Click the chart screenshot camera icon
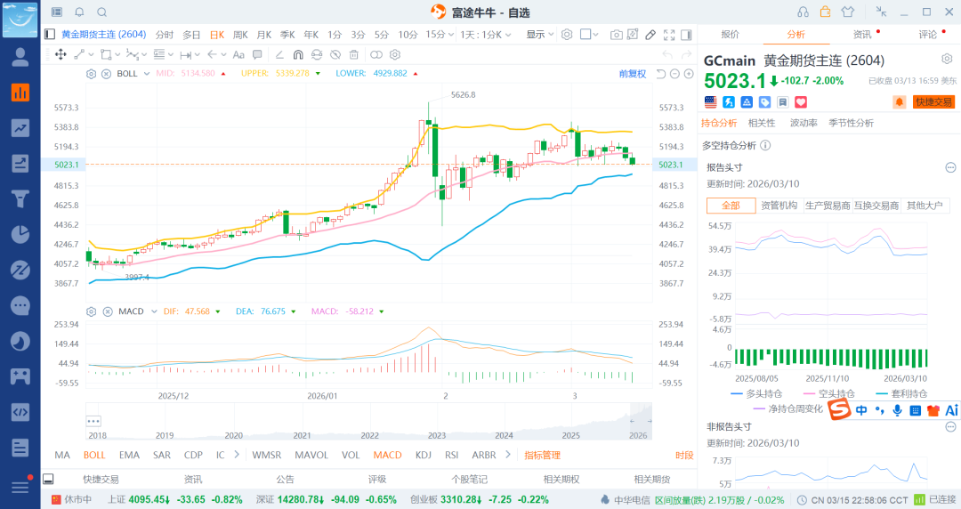Image resolution: width=961 pixels, height=509 pixels. [x=616, y=35]
